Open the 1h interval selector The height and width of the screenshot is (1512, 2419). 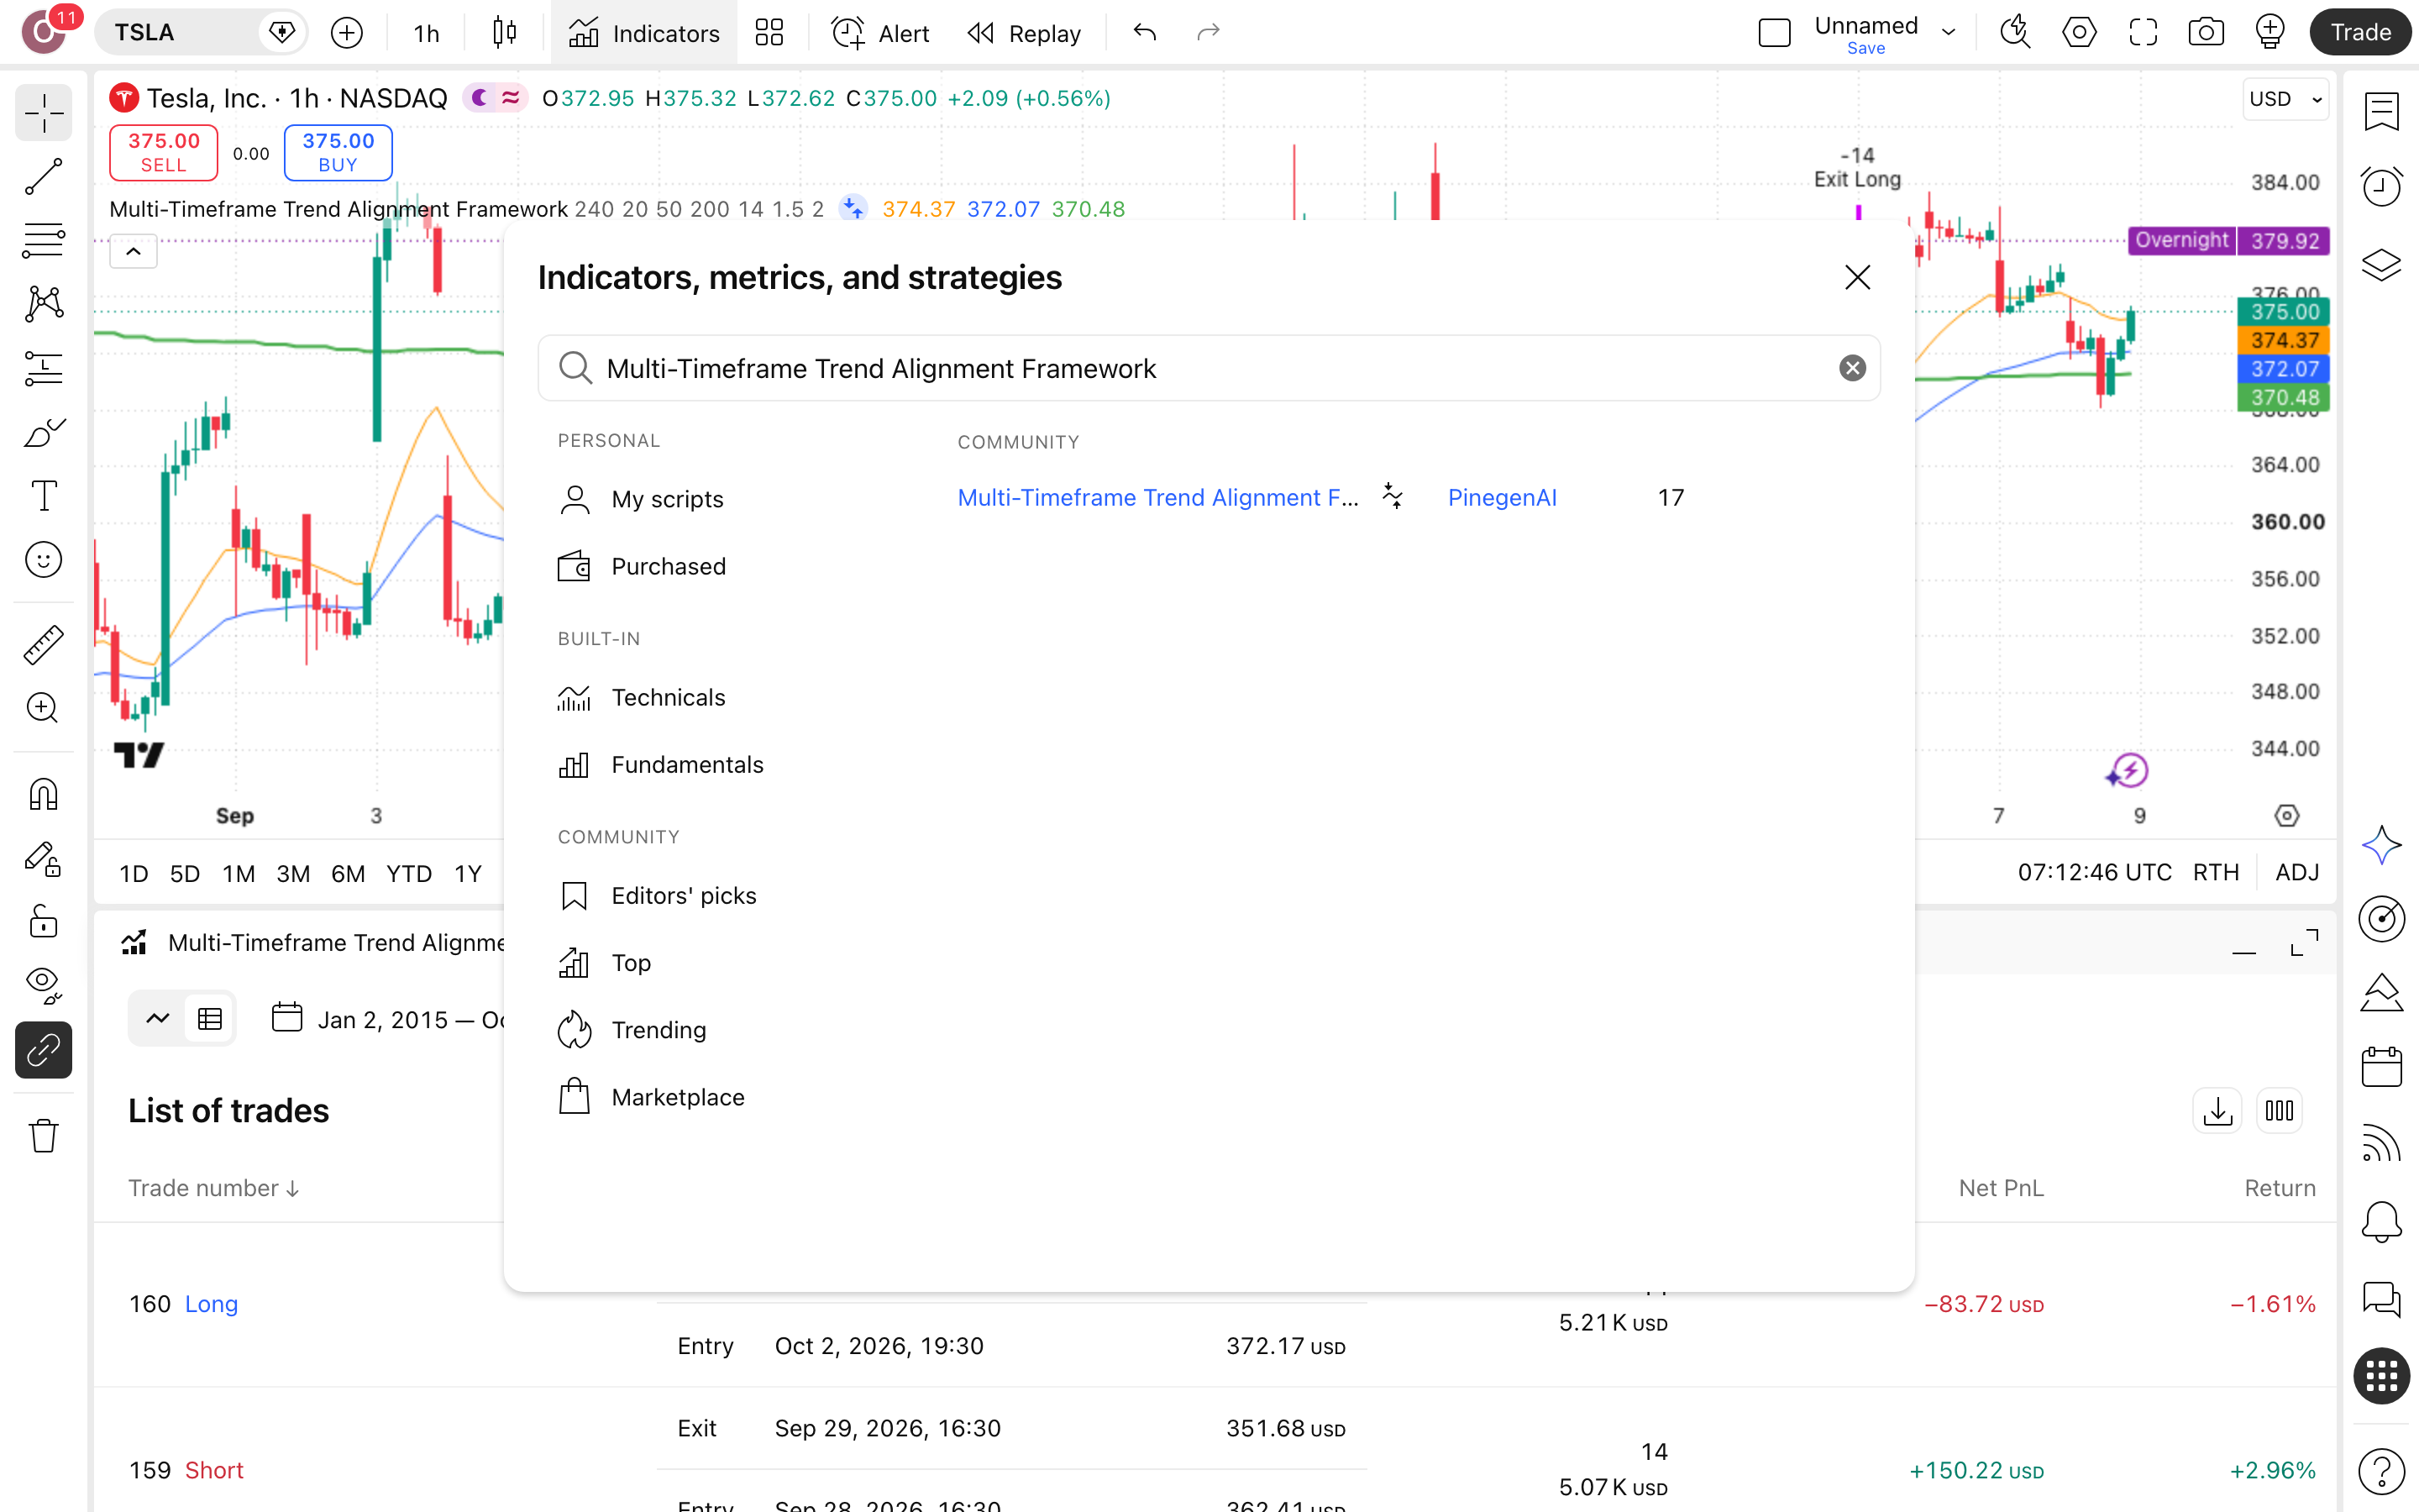pyautogui.click(x=427, y=33)
